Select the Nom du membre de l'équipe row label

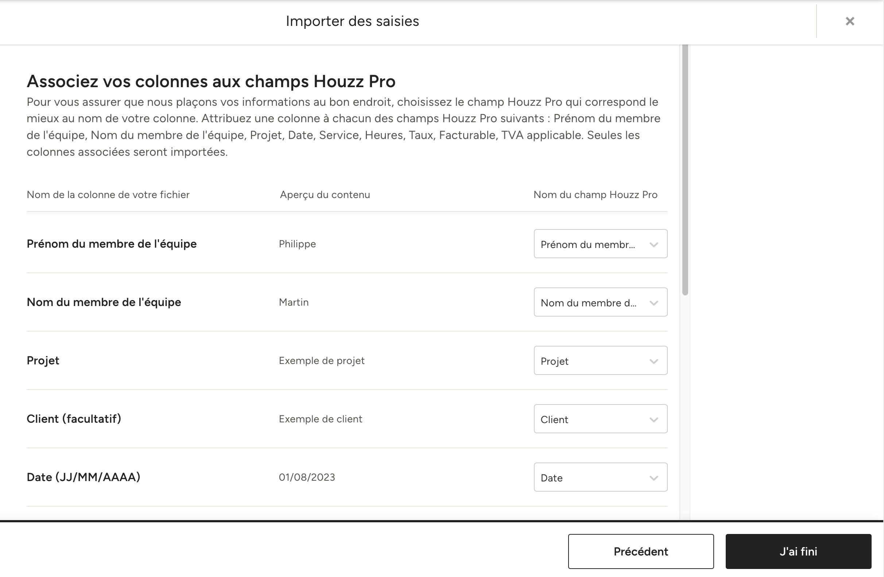click(x=104, y=302)
